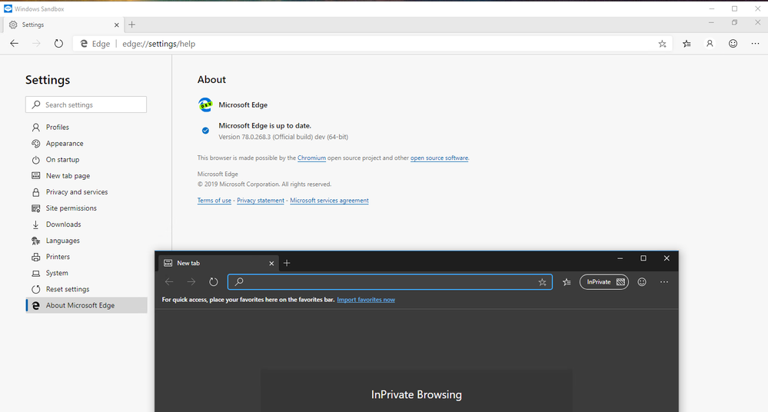This screenshot has width=768, height=412.
Task: Open the InPrivate window ellipsis menu
Action: coord(664,281)
